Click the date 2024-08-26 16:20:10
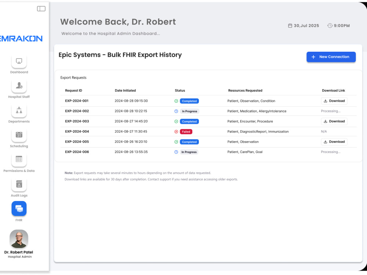The height and width of the screenshot is (275, 367). 131,142
